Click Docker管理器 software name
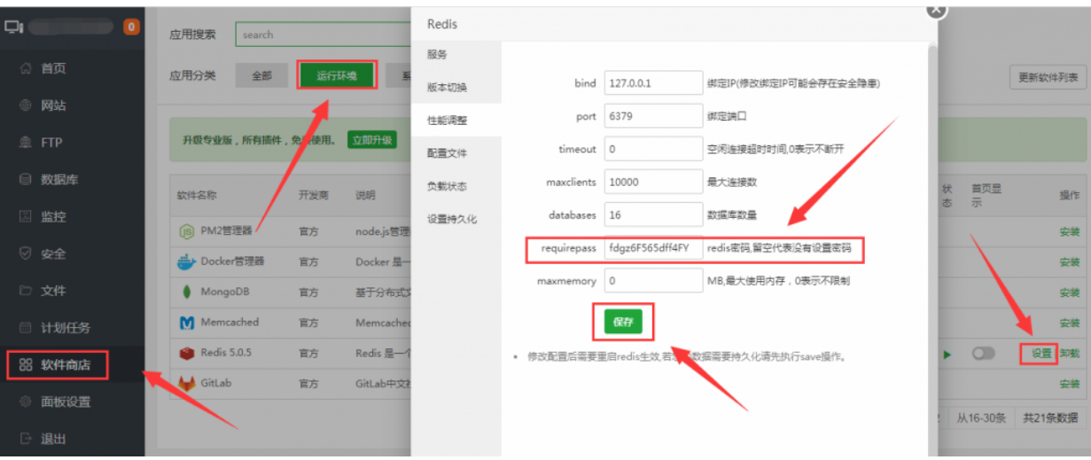The image size is (1091, 460). pos(232,261)
